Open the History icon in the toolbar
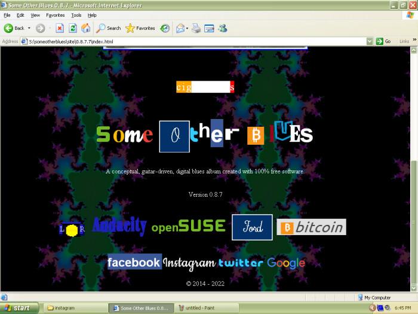 click(x=165, y=28)
